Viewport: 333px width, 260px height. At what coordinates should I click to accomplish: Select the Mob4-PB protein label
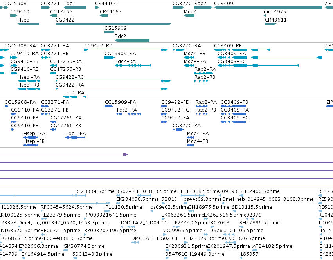198,141
